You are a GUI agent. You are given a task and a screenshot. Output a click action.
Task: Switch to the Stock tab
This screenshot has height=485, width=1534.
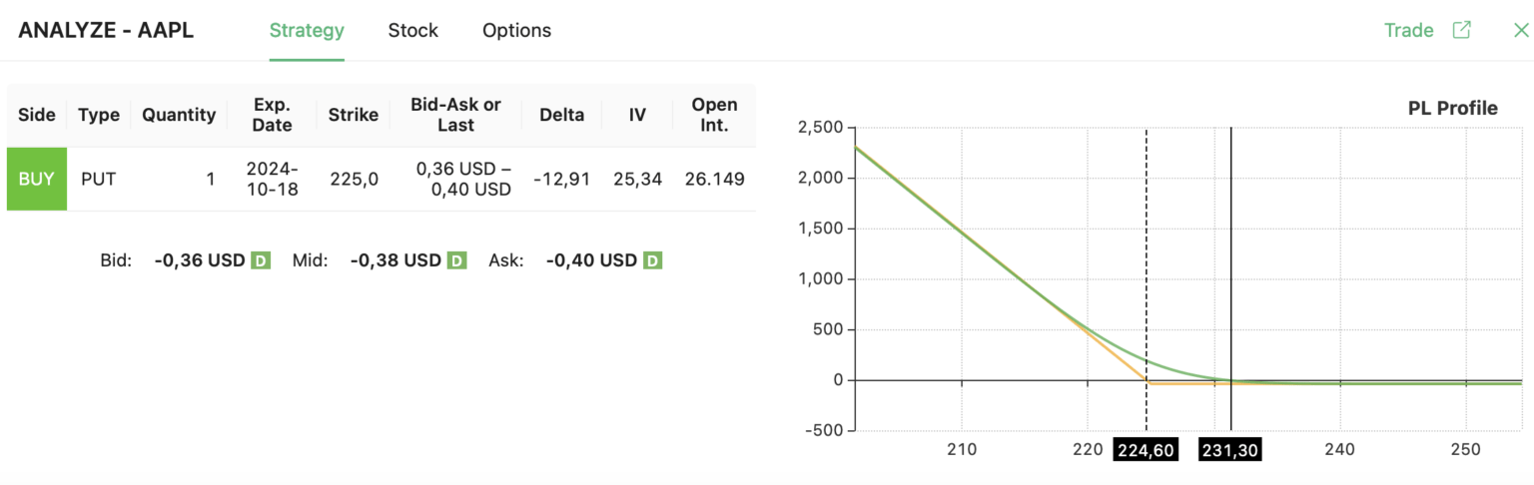point(412,30)
